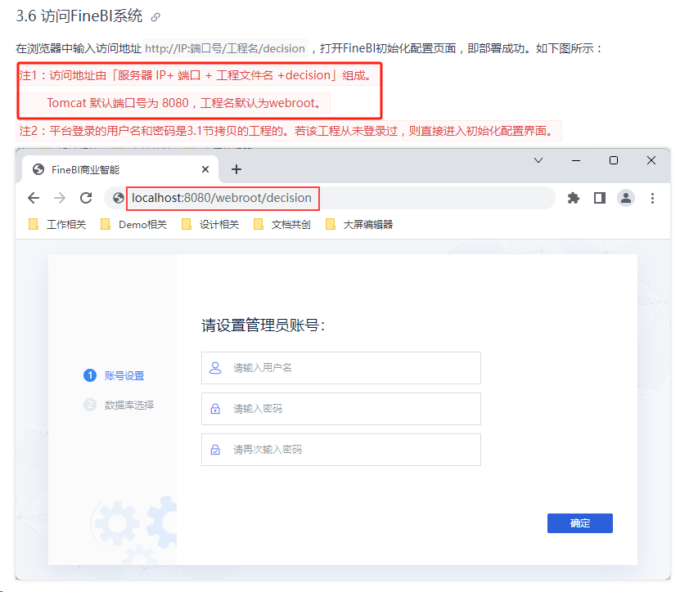
Task: Close the FineBI商业智能 tab
Action: coord(205,169)
